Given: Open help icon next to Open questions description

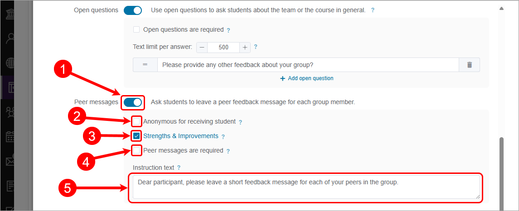Looking at the screenshot, I should [x=373, y=10].
